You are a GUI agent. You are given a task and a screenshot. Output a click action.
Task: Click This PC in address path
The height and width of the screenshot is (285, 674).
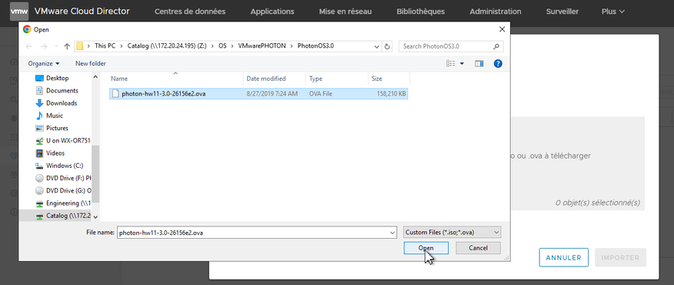pyautogui.click(x=105, y=46)
